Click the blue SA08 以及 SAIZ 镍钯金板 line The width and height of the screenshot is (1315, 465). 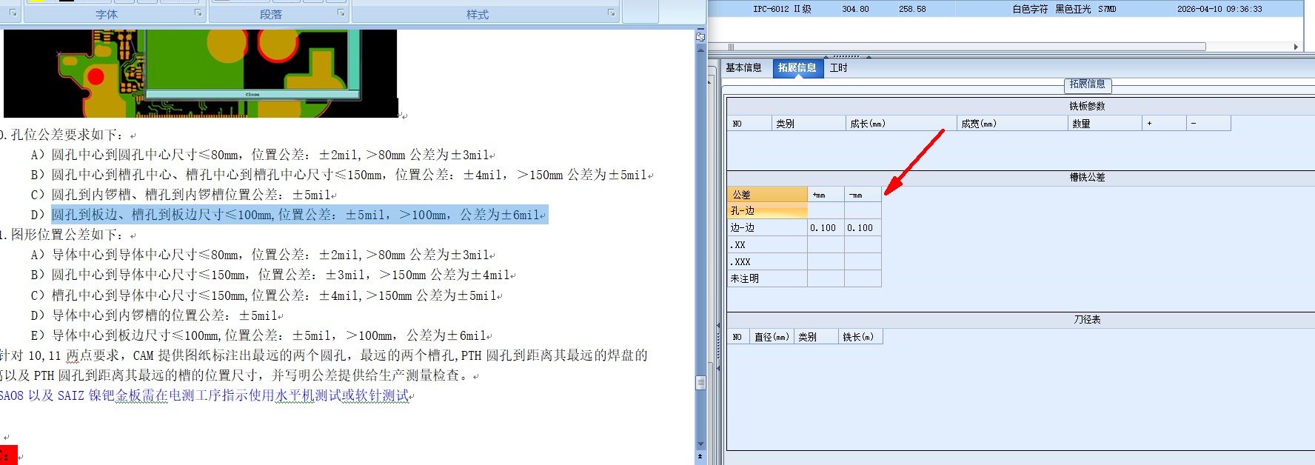pyautogui.click(x=206, y=396)
